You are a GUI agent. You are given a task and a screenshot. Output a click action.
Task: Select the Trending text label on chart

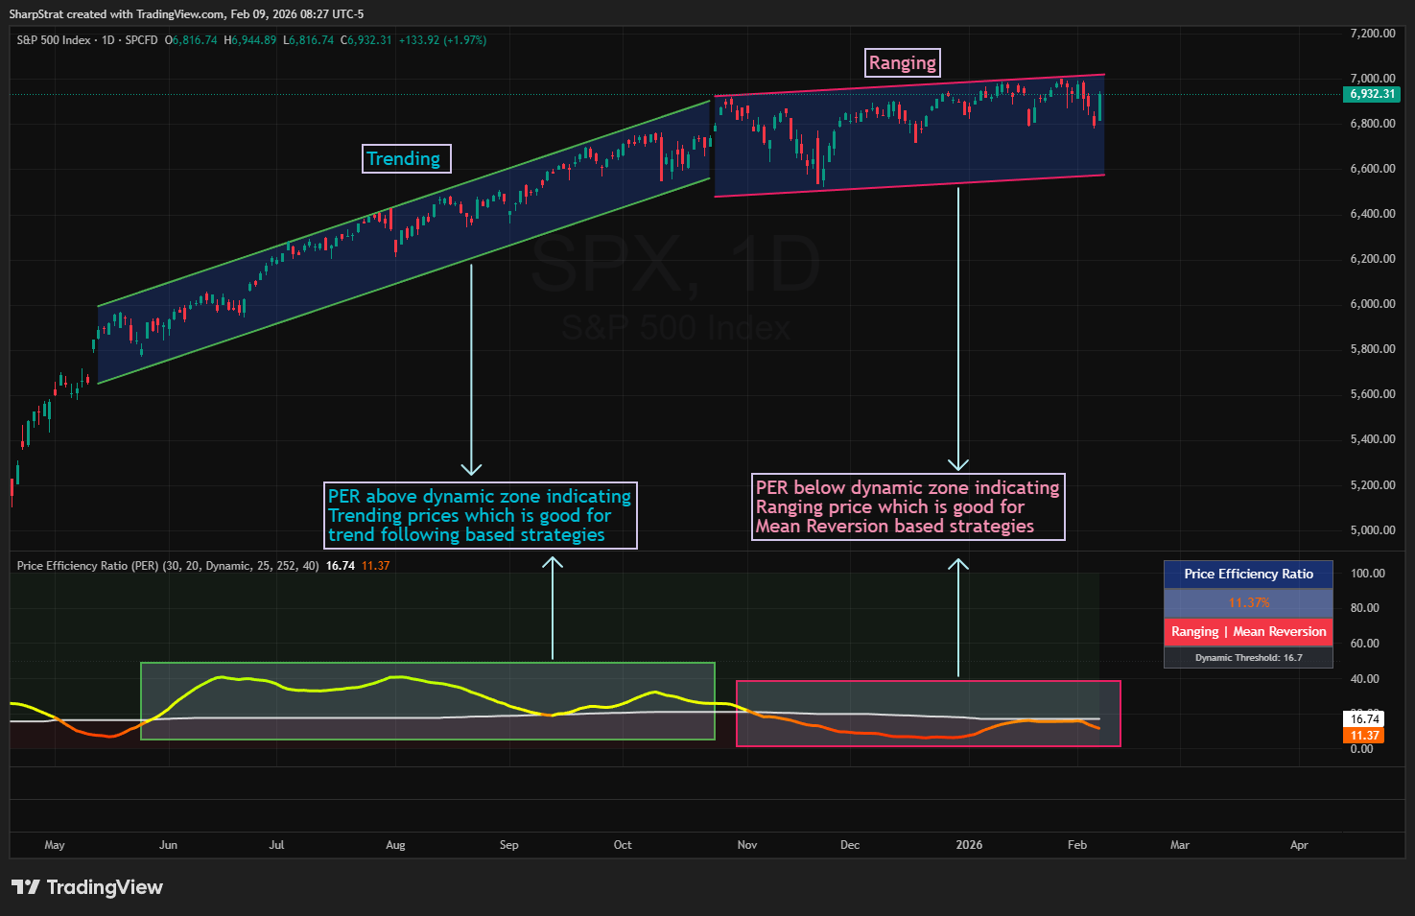(406, 158)
